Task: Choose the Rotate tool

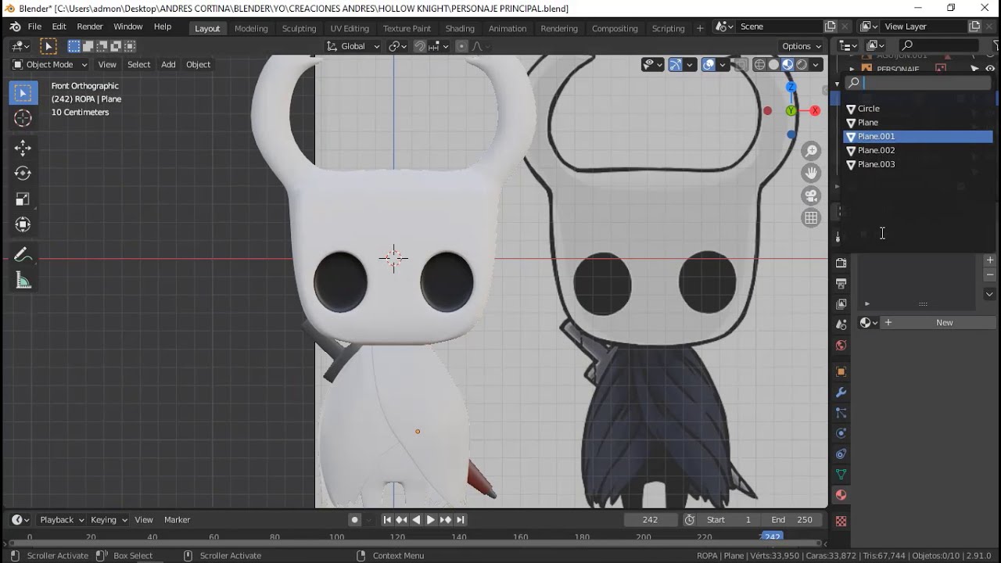Action: click(x=23, y=174)
